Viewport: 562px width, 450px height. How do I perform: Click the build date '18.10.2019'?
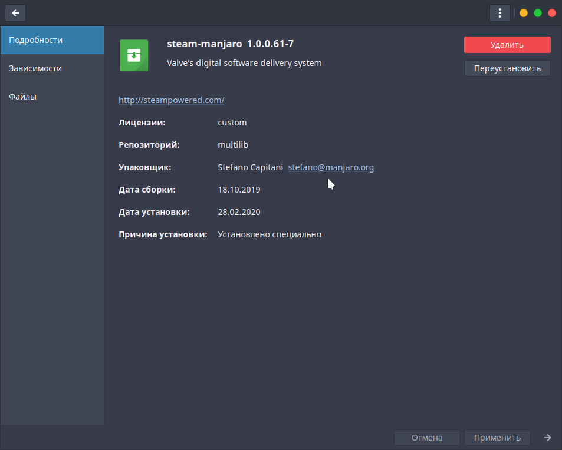(x=239, y=190)
